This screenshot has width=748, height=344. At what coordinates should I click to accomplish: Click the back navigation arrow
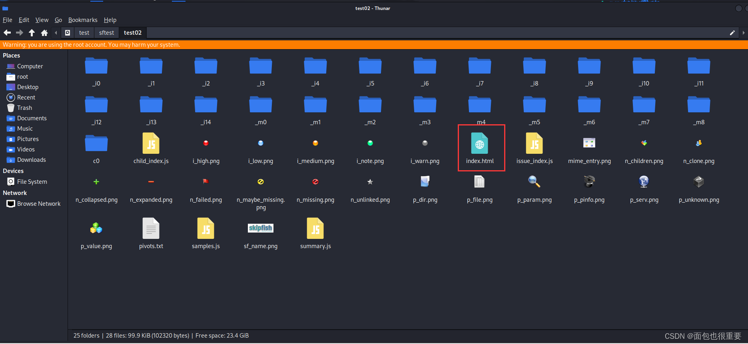7,33
